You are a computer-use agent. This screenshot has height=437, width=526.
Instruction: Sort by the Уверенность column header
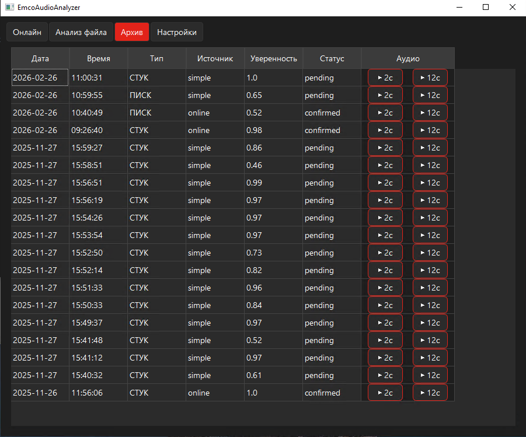pyautogui.click(x=273, y=58)
